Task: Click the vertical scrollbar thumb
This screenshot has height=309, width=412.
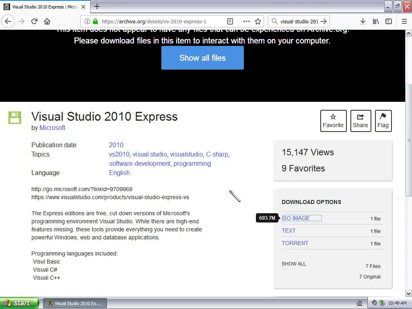Action: tap(409, 140)
